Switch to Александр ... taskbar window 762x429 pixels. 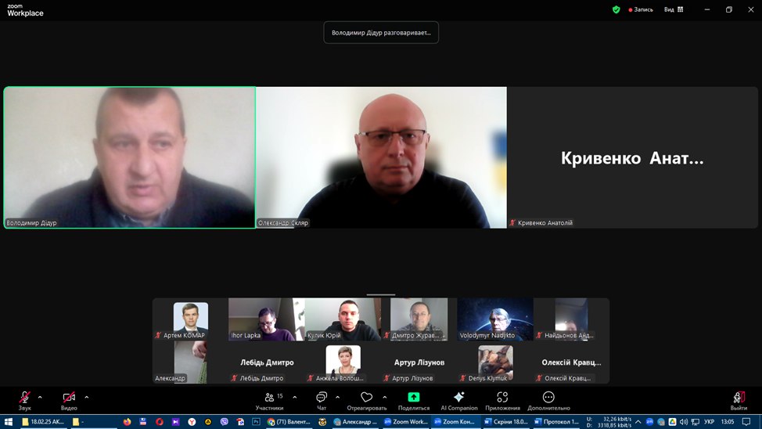tap(355, 422)
